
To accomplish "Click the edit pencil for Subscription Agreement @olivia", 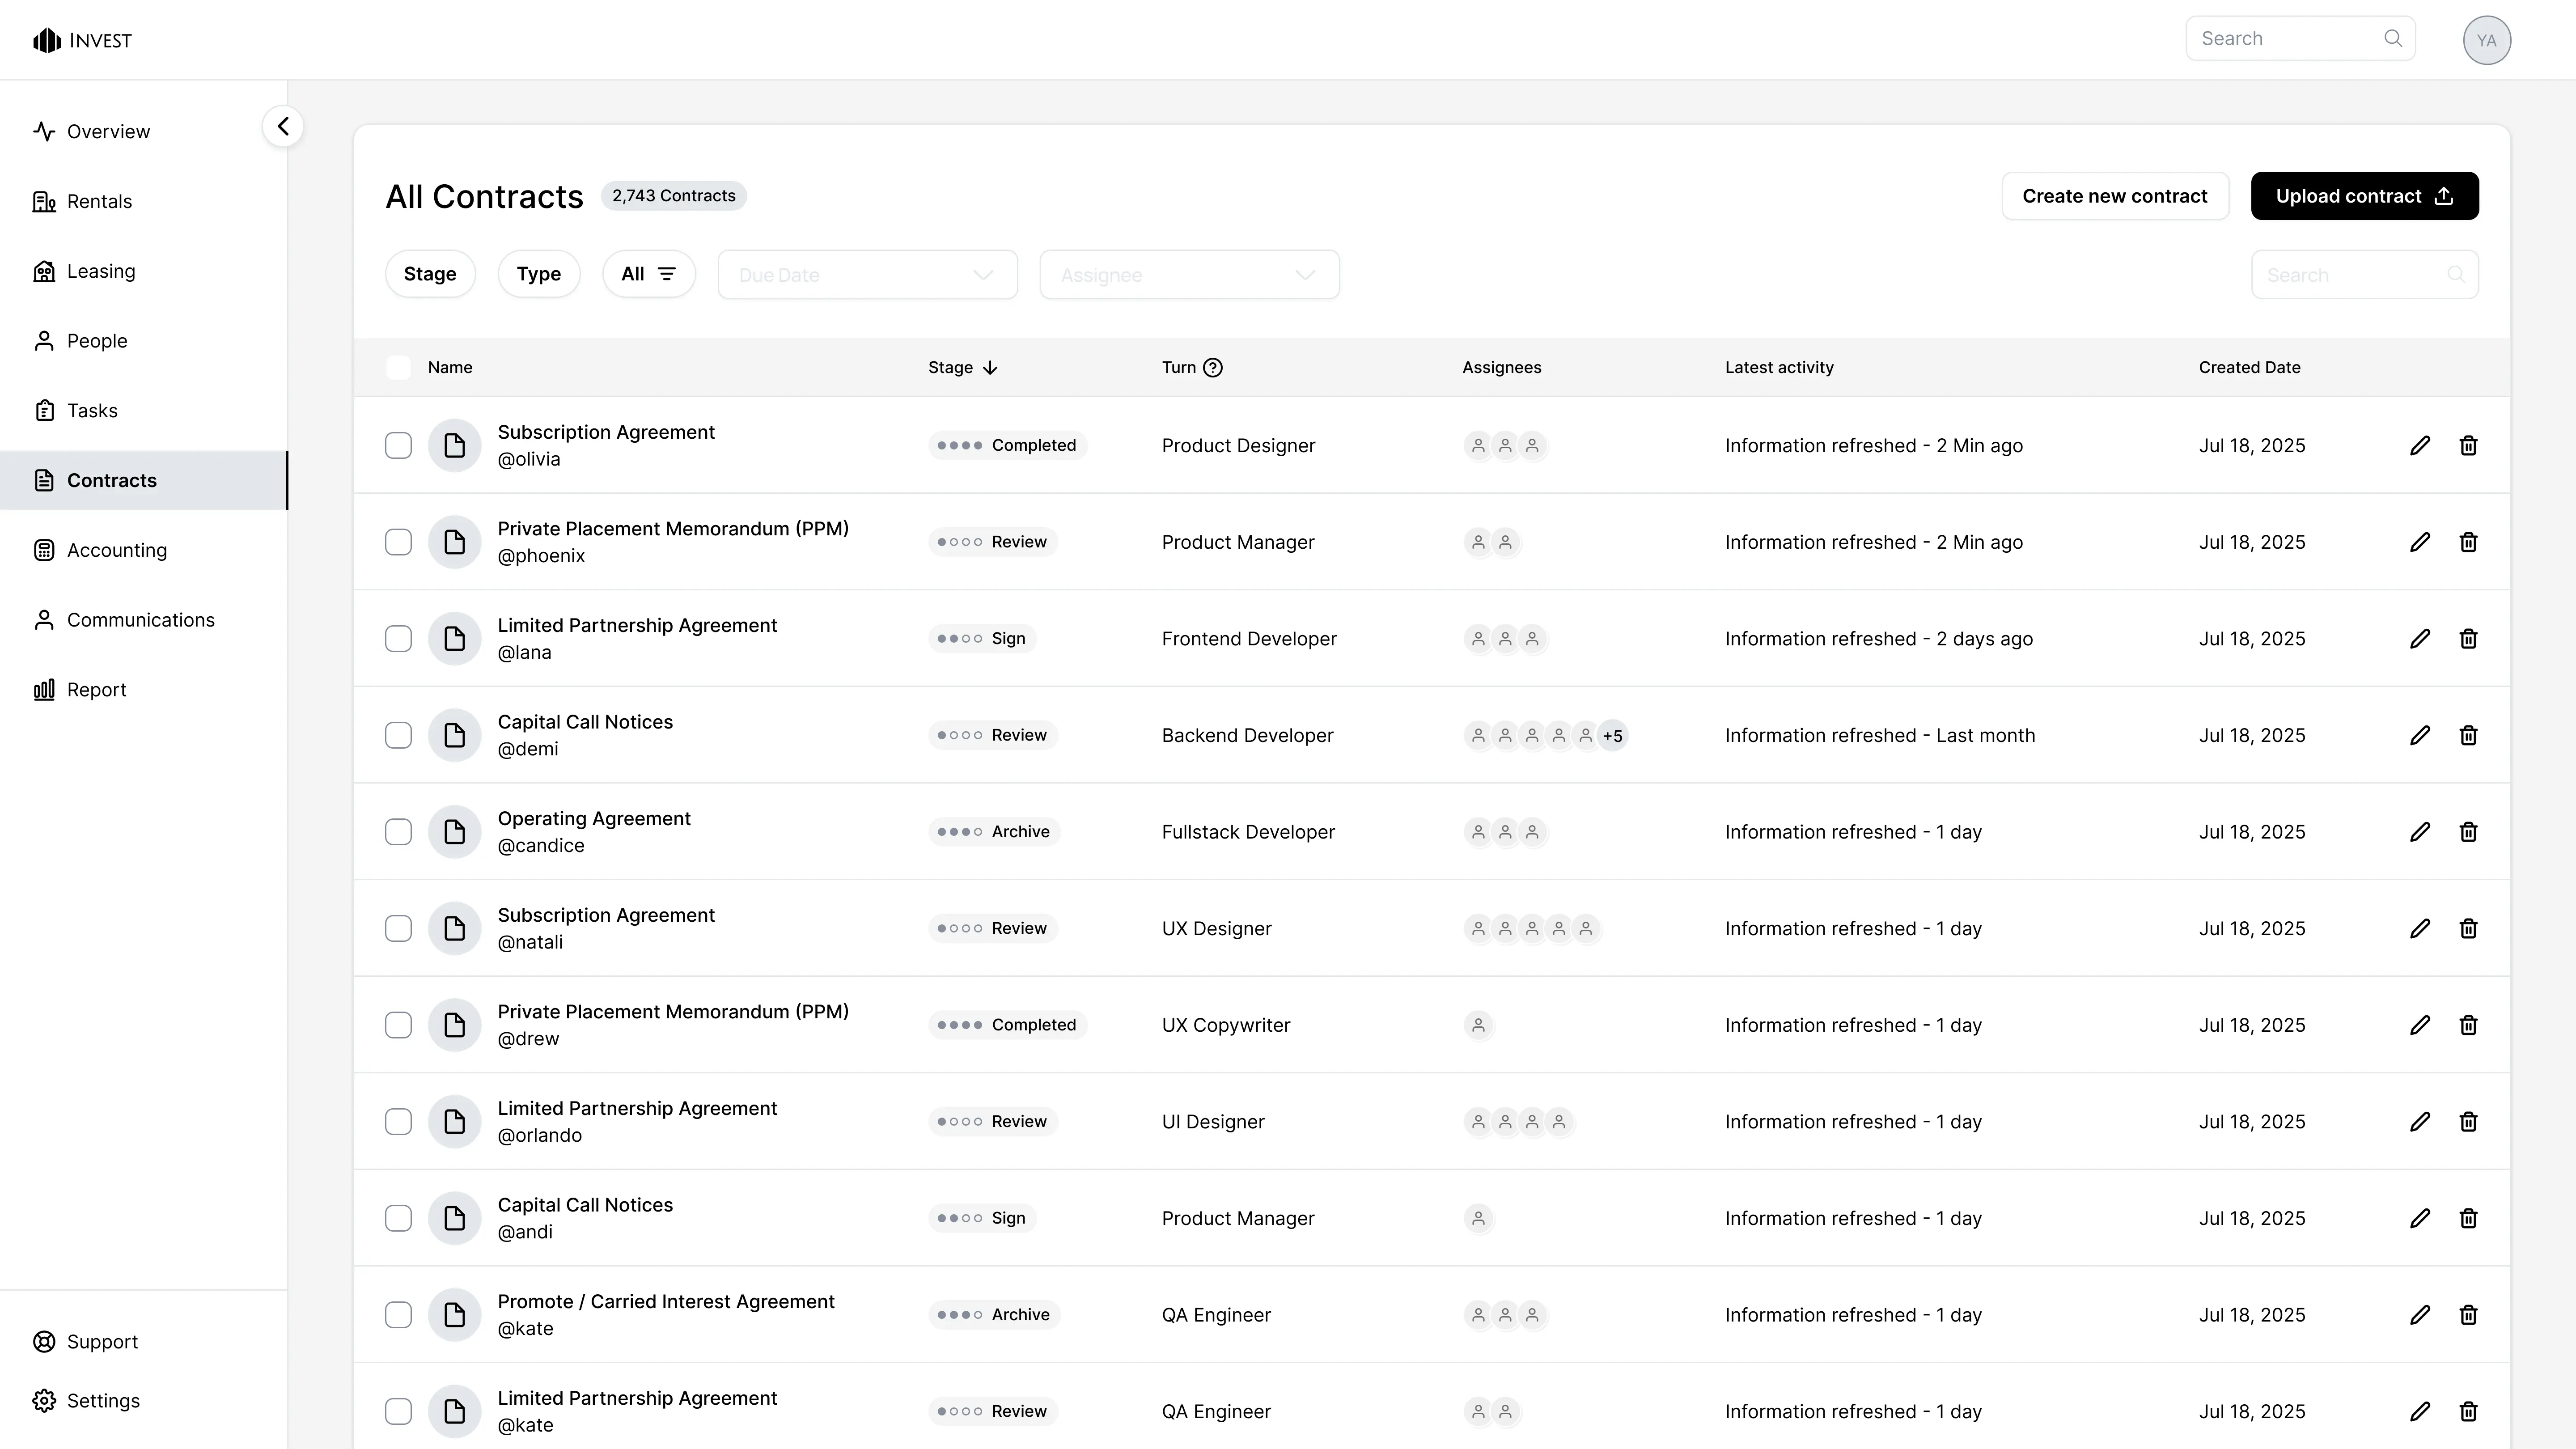I will [x=2419, y=445].
